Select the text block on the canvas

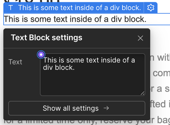tap(75, 19)
